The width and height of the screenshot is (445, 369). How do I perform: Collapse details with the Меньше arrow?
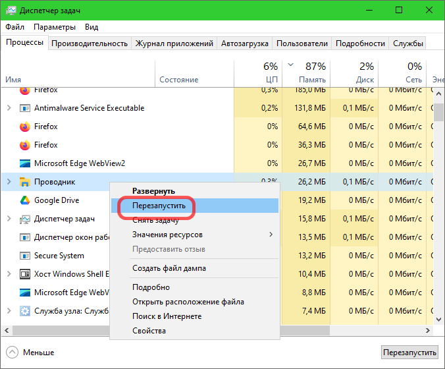coord(13,353)
